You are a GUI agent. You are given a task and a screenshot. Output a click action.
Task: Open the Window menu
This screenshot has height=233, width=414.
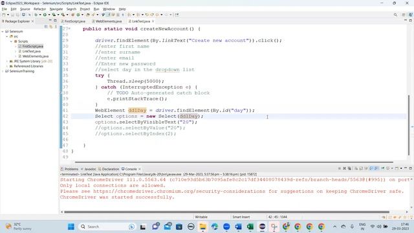pos(109,9)
